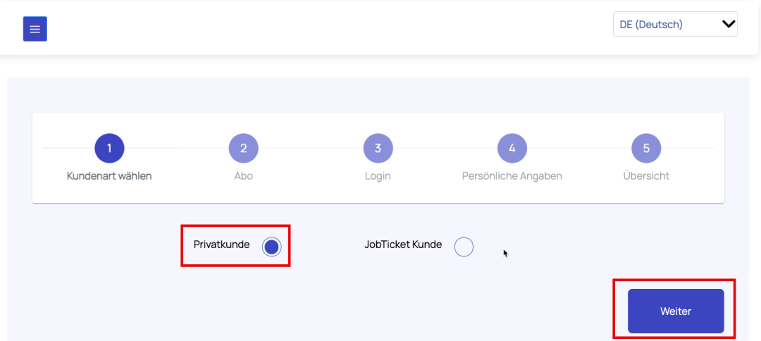
Task: Click the step 5 circle
Action: tap(646, 148)
